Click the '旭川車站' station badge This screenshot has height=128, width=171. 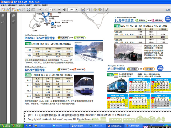pyautogui.click(x=149, y=69)
